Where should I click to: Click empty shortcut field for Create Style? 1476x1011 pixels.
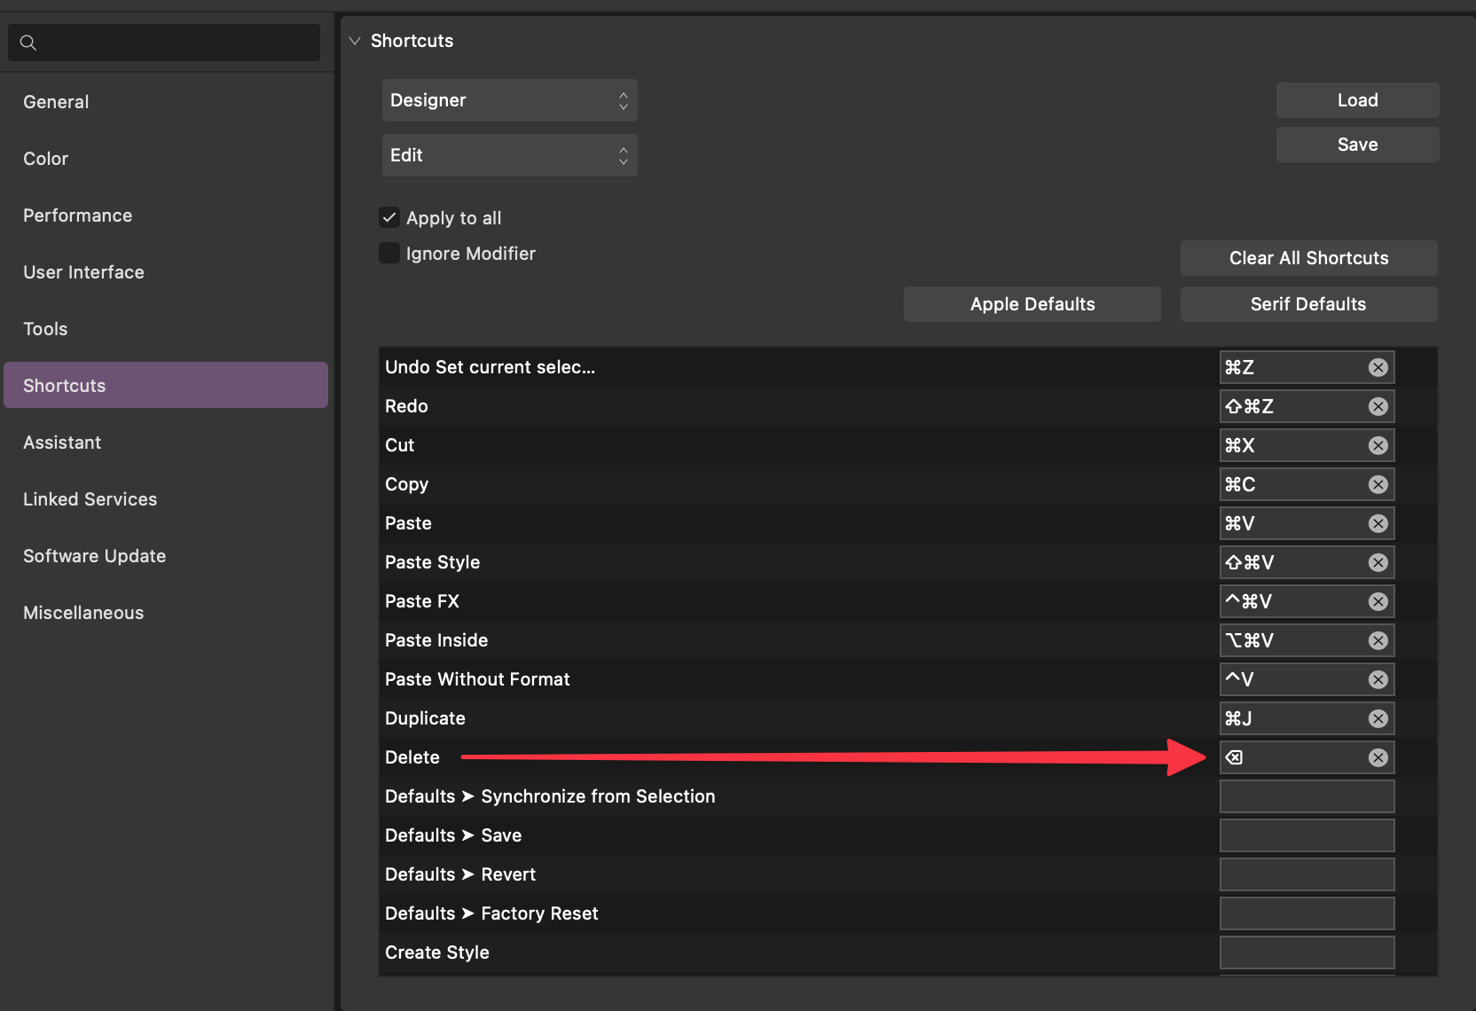1307,952
